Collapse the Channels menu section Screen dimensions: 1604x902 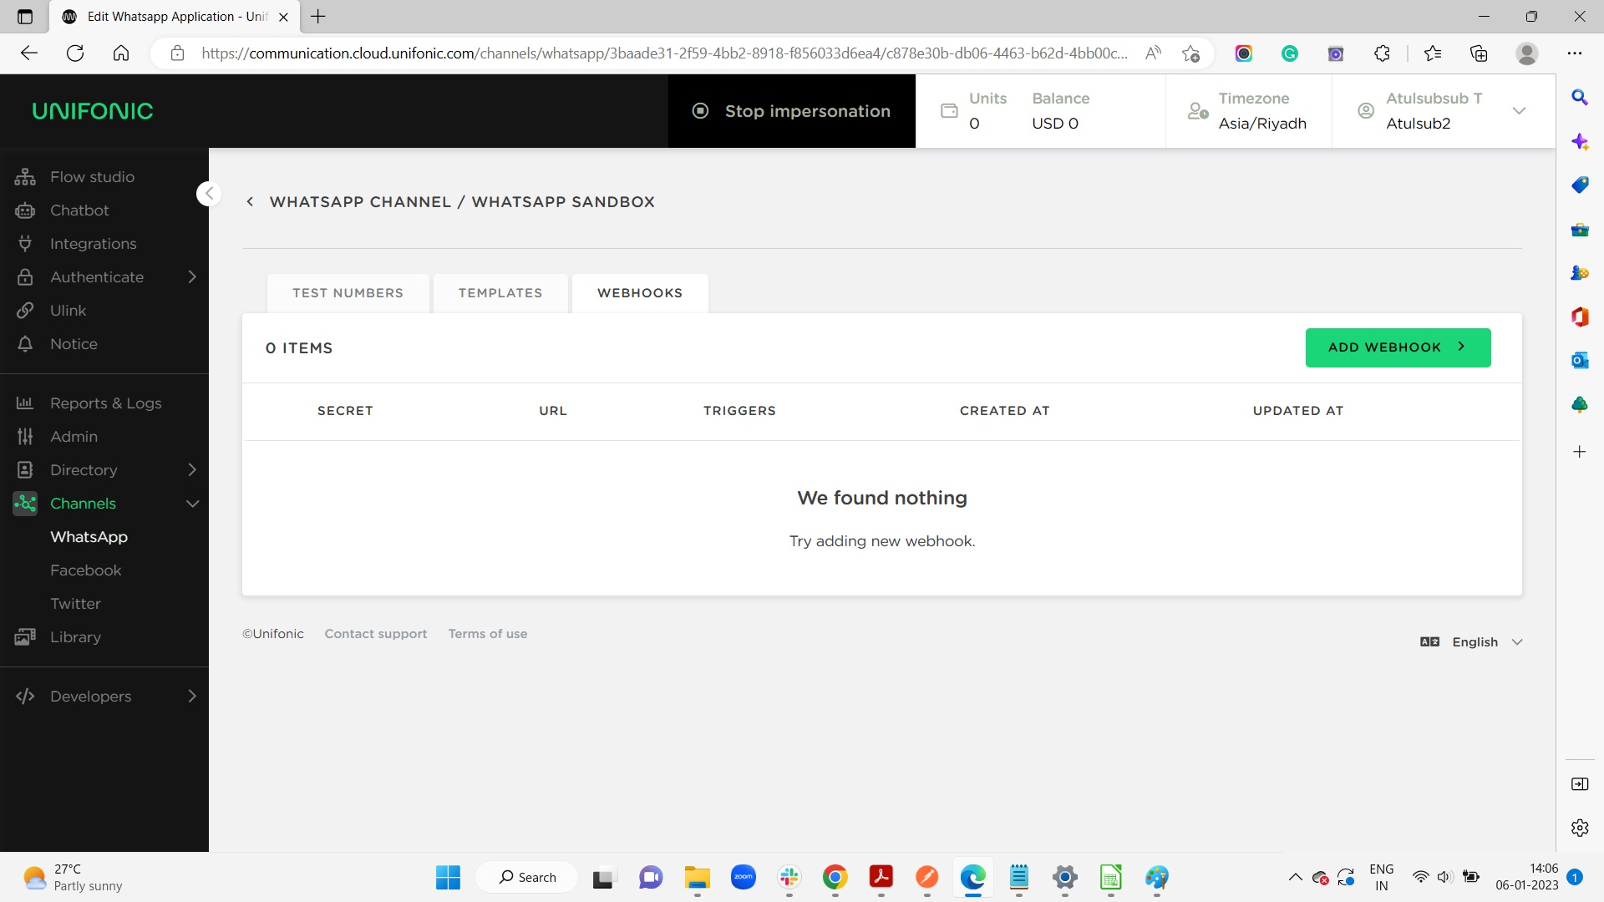point(192,504)
